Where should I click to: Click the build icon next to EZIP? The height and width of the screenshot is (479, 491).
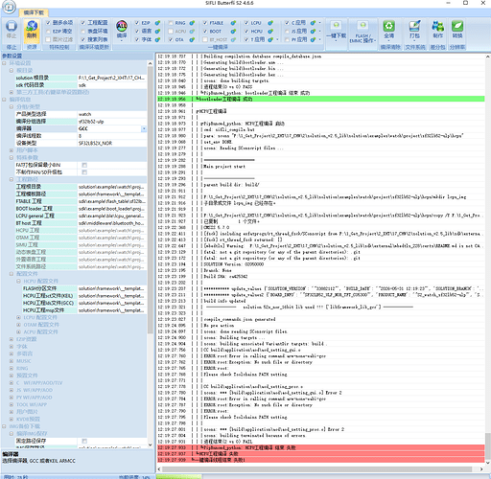pyautogui.click(x=157, y=23)
